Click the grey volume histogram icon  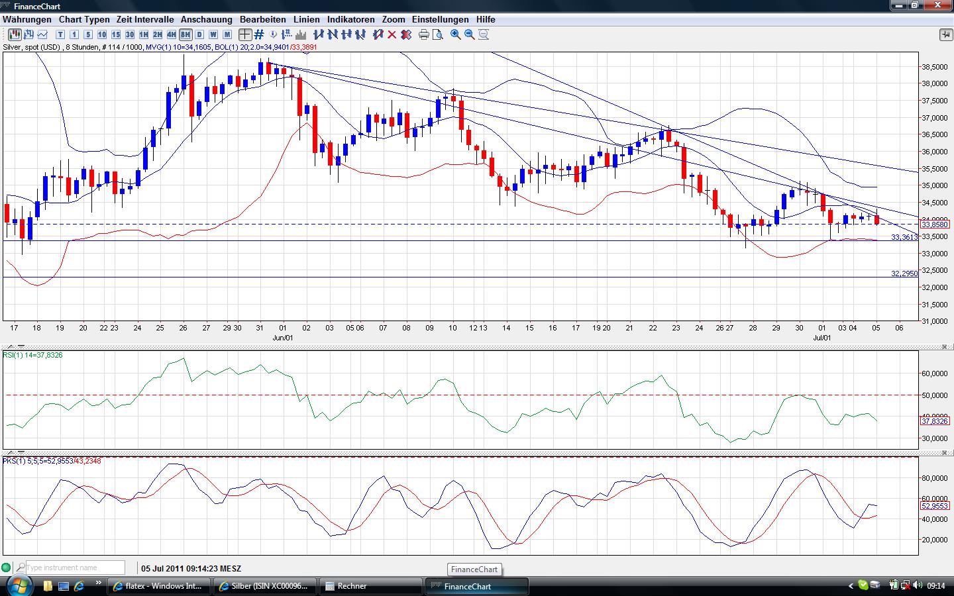pos(301,34)
